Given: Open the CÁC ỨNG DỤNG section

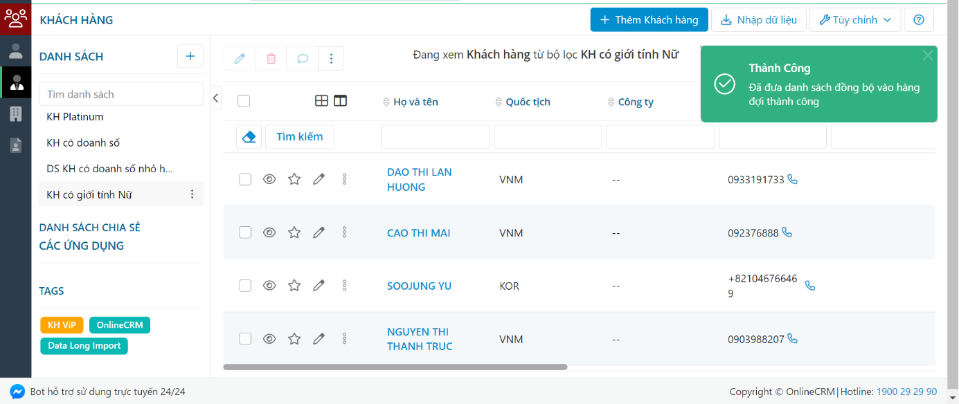Looking at the screenshot, I should 82,246.
